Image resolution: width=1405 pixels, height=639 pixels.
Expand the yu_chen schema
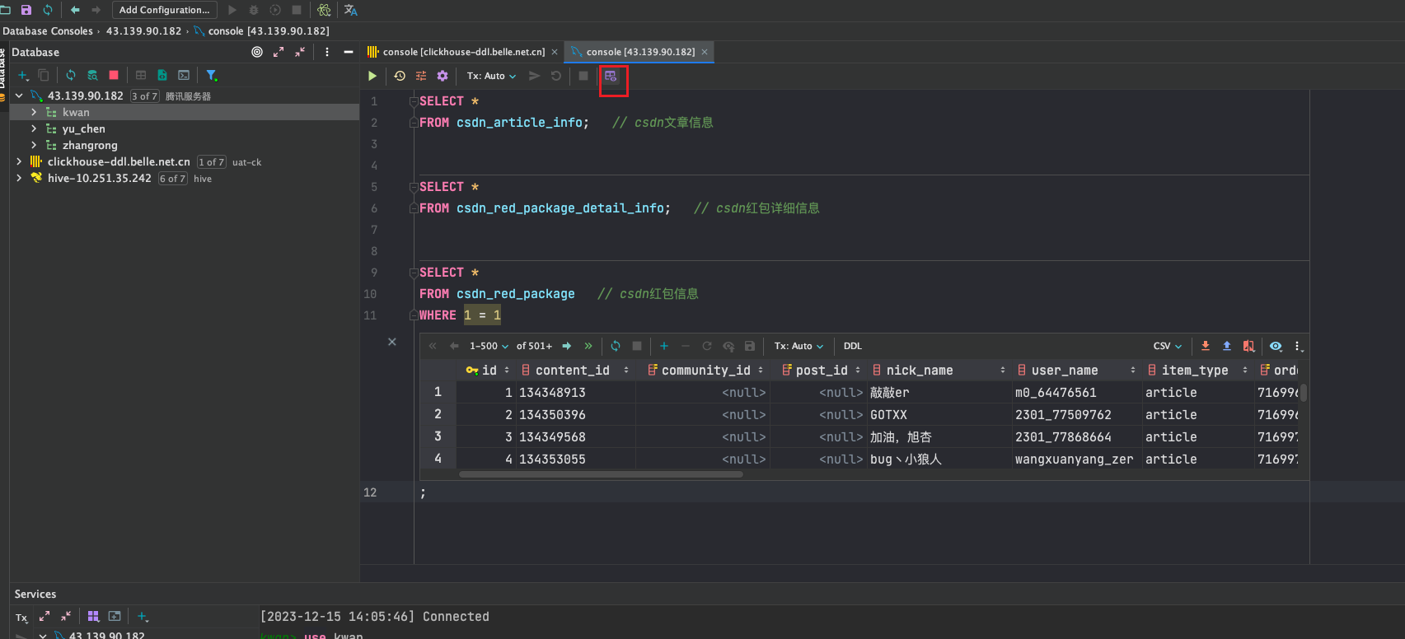34,128
